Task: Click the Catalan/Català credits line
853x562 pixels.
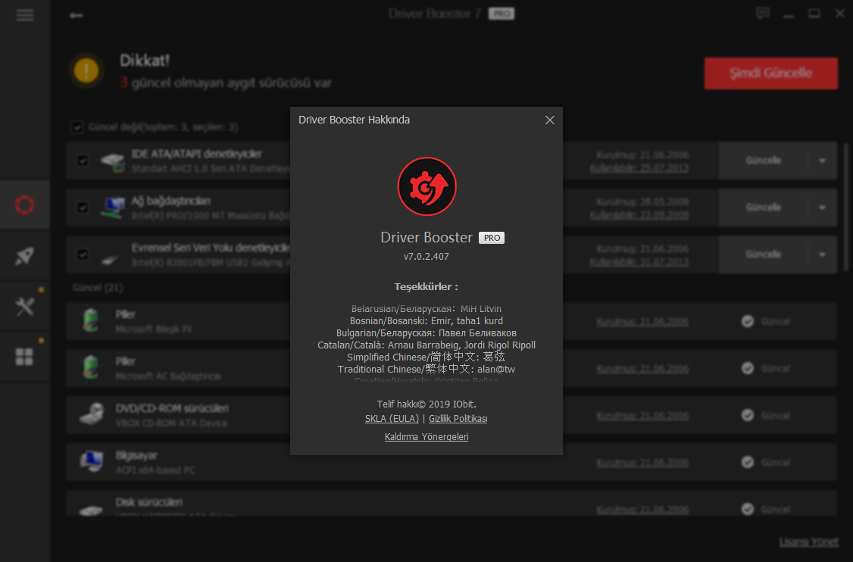Action: (x=426, y=345)
